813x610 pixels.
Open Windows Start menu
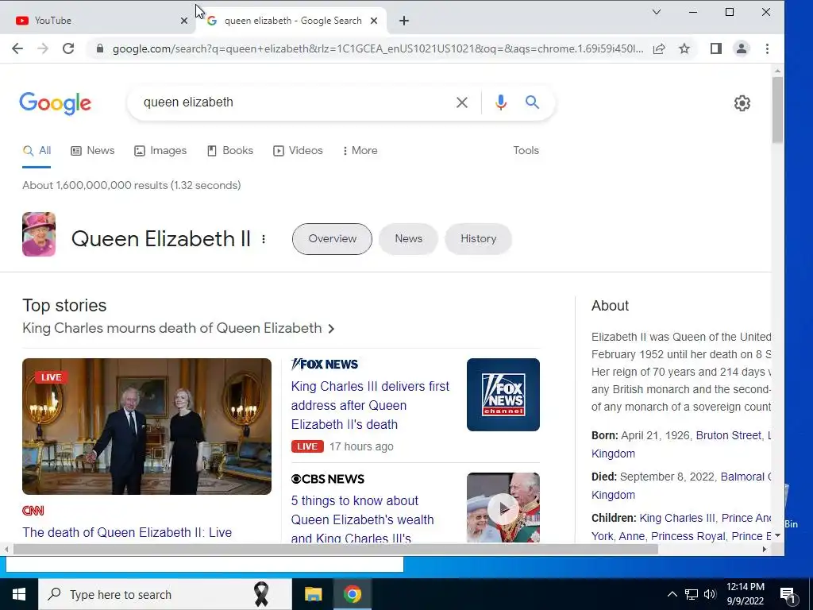point(19,594)
